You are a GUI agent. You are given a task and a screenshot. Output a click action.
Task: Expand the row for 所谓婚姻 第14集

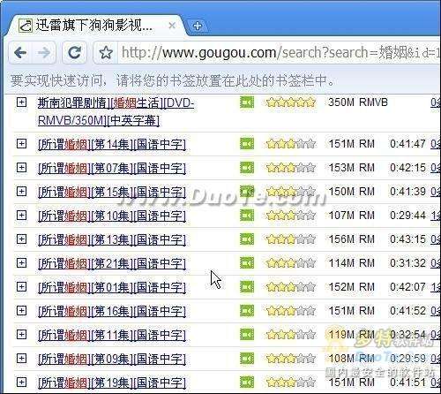(x=21, y=144)
